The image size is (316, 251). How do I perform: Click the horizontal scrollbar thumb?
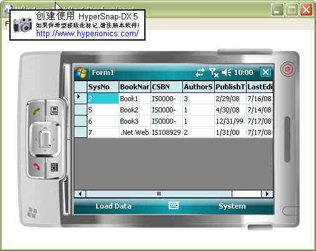pyautogui.click(x=159, y=194)
